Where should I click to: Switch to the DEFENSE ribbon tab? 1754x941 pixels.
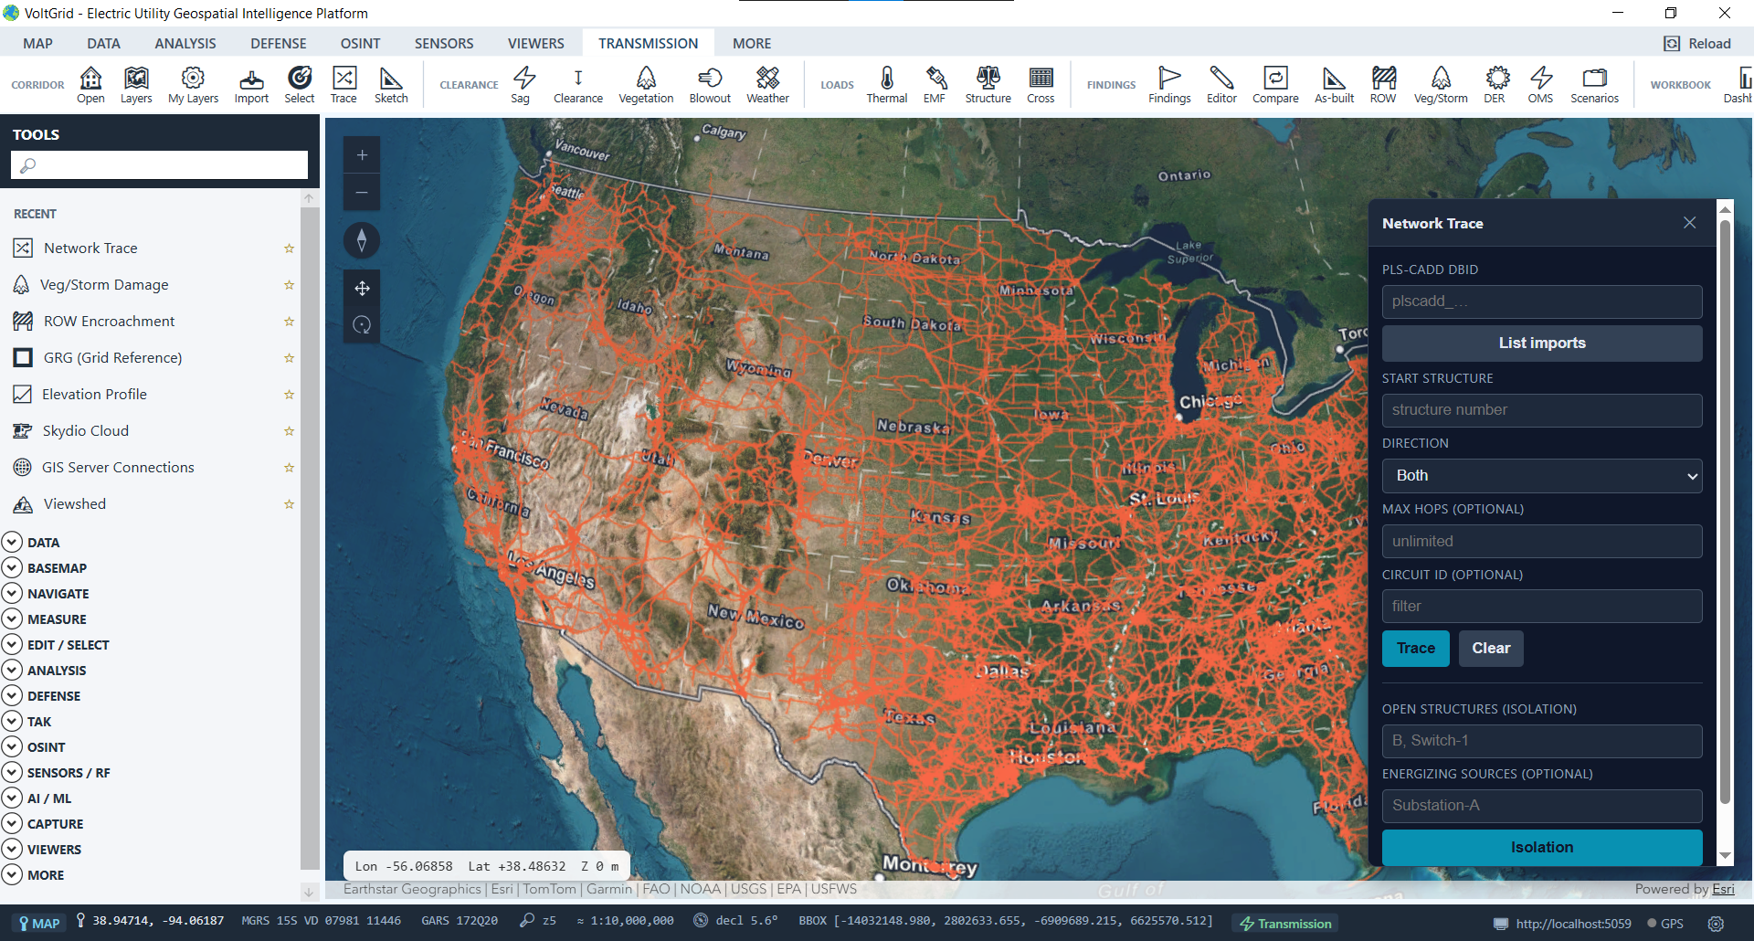click(x=279, y=44)
